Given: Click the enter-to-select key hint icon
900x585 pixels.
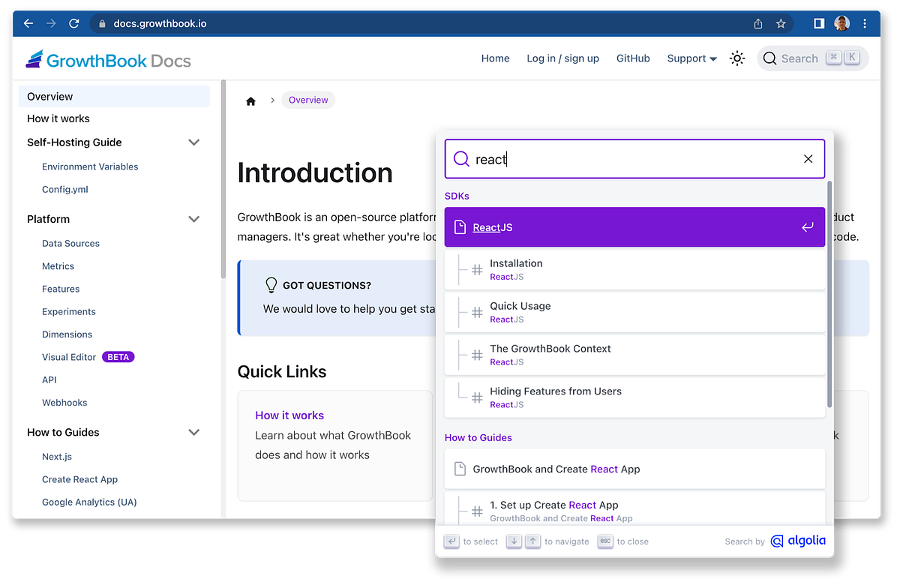Looking at the screenshot, I should coord(451,541).
